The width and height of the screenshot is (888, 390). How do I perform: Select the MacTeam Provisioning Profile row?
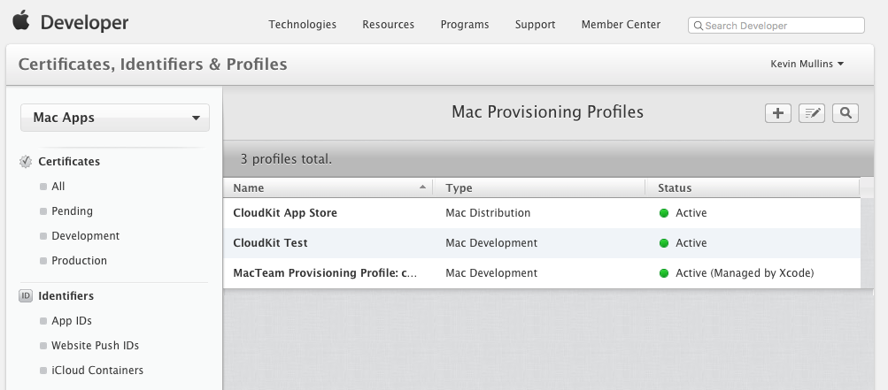pyautogui.click(x=542, y=273)
